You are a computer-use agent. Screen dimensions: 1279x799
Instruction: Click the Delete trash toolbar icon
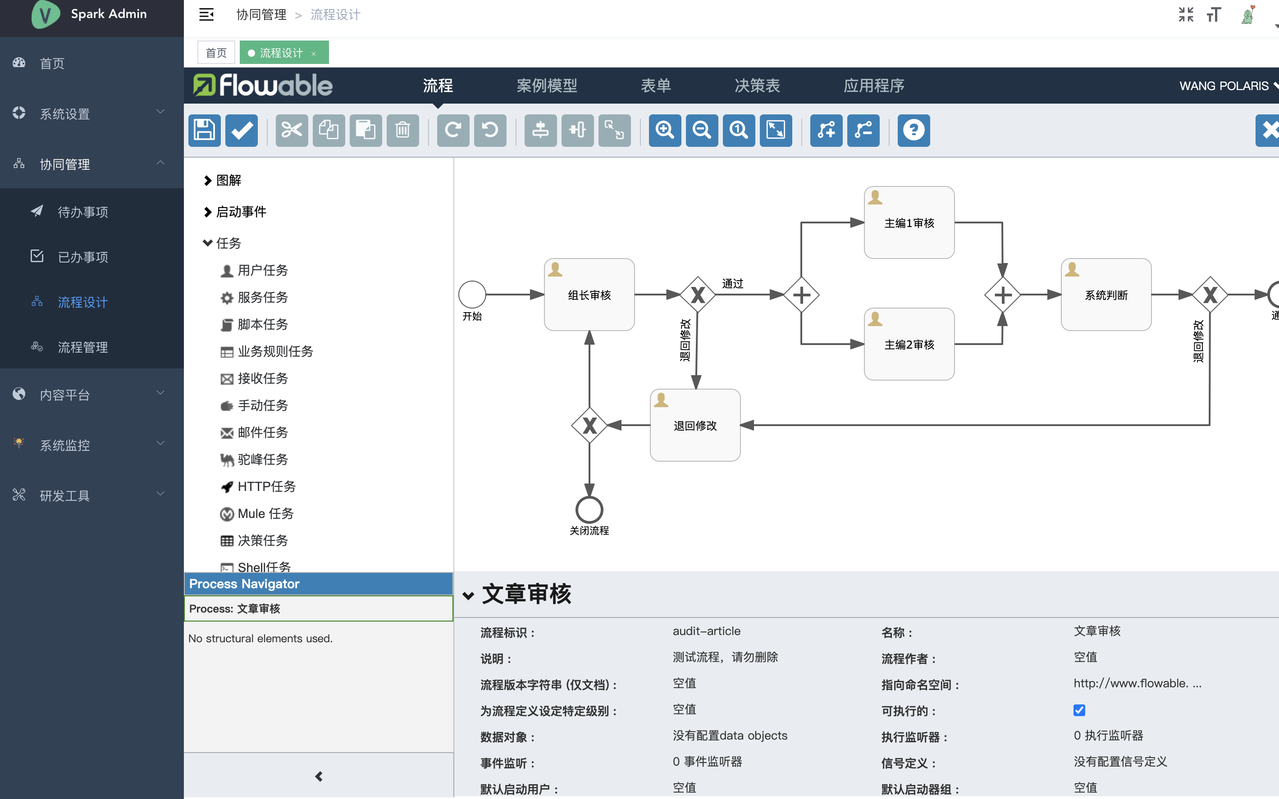click(x=402, y=130)
